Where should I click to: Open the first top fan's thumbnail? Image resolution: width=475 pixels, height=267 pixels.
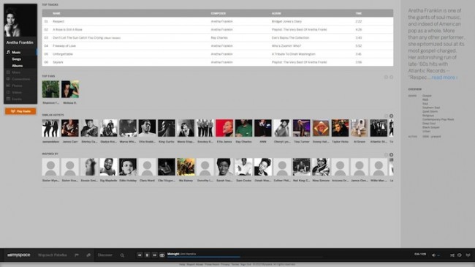[50, 89]
